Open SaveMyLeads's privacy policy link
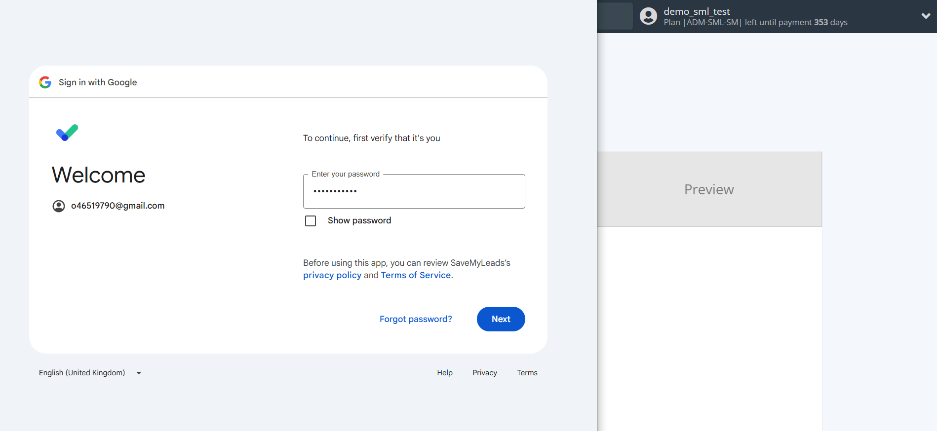The image size is (937, 431). click(332, 275)
